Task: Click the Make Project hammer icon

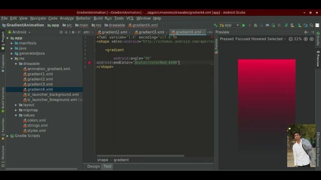Action: [x=215, y=25]
